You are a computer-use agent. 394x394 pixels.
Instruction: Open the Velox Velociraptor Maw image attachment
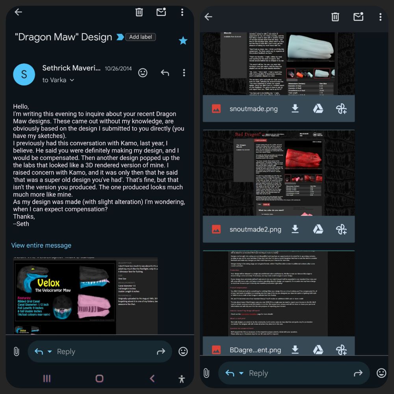tap(85, 296)
